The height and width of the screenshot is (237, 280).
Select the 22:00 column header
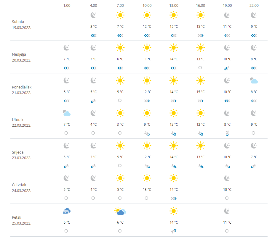[x=254, y=5]
